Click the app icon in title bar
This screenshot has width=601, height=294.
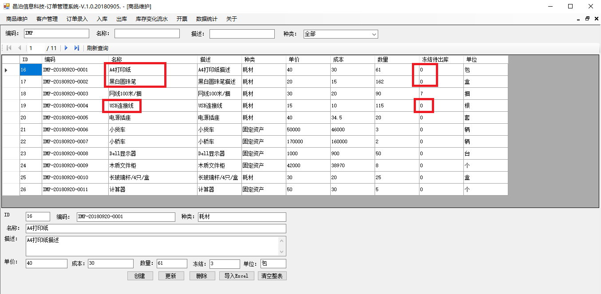tap(6, 6)
